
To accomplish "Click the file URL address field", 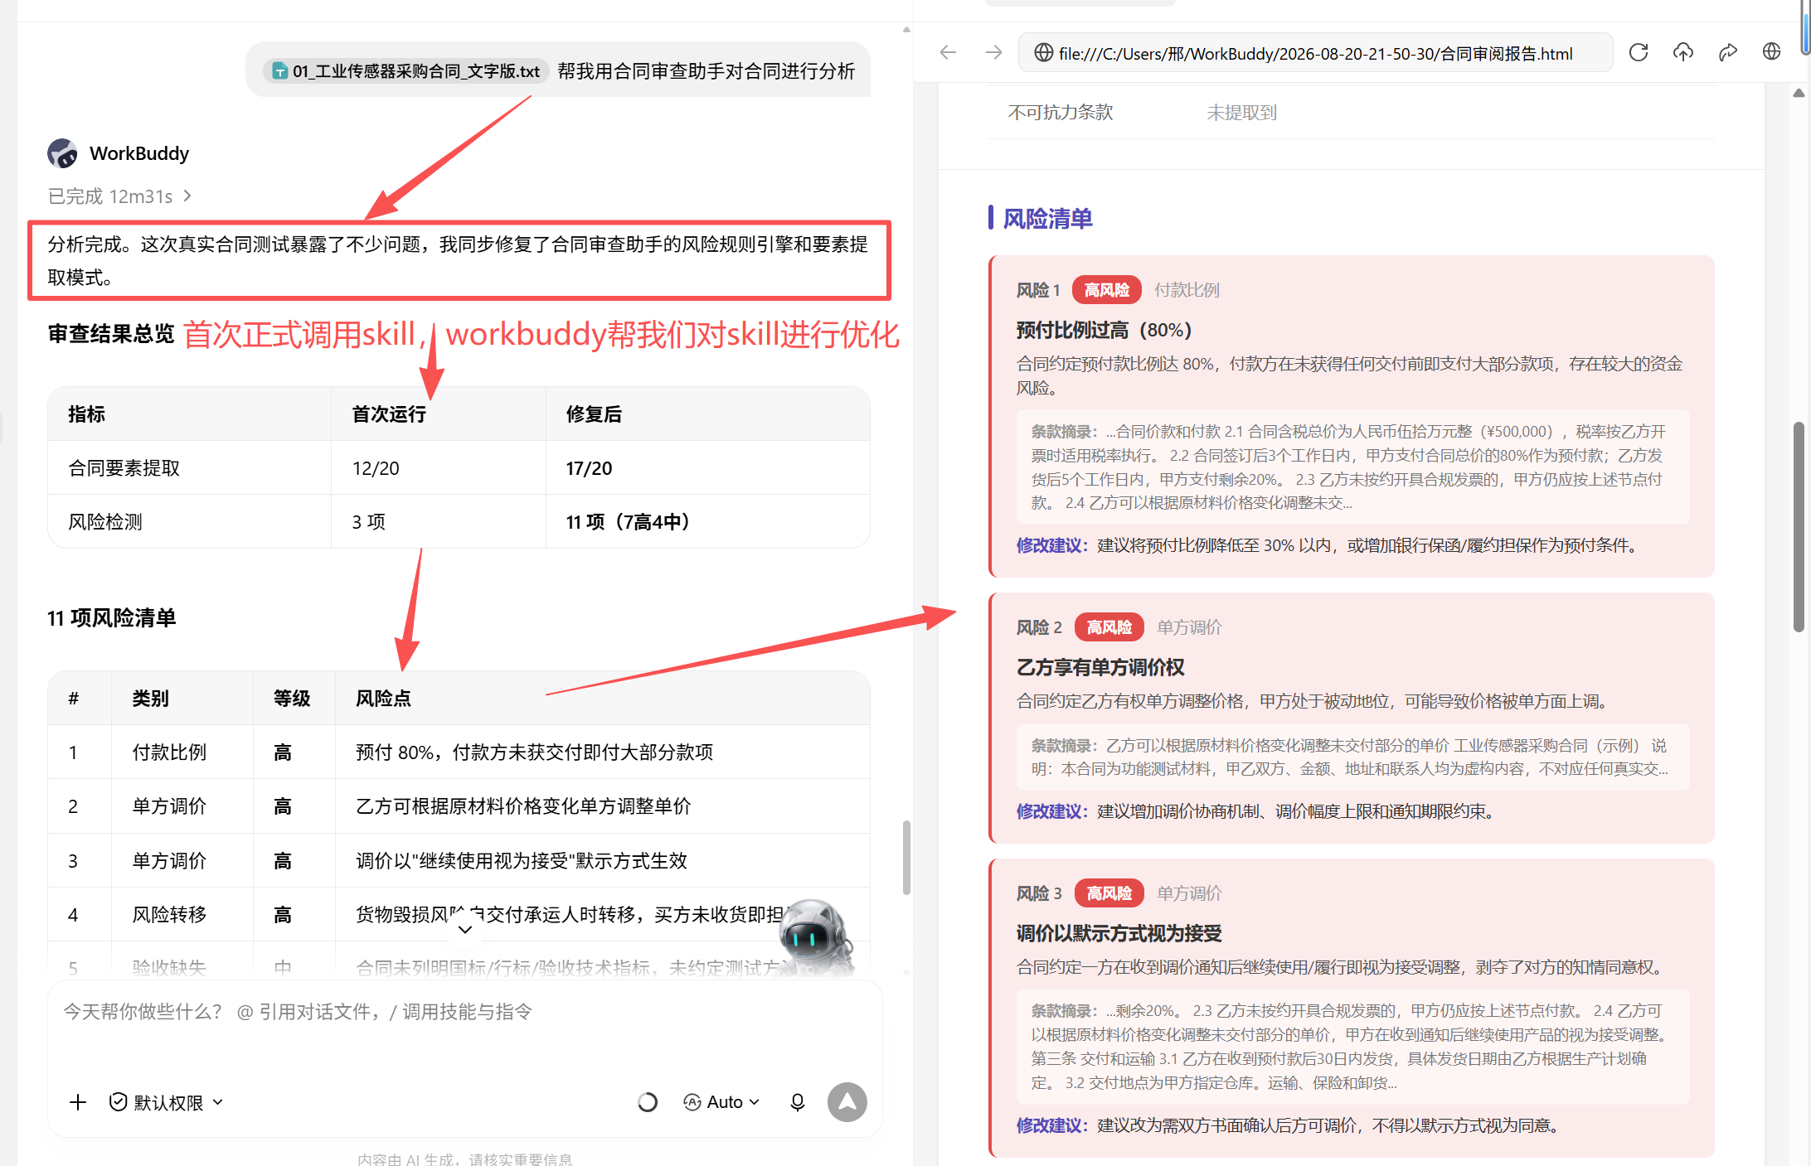I will tap(1315, 53).
